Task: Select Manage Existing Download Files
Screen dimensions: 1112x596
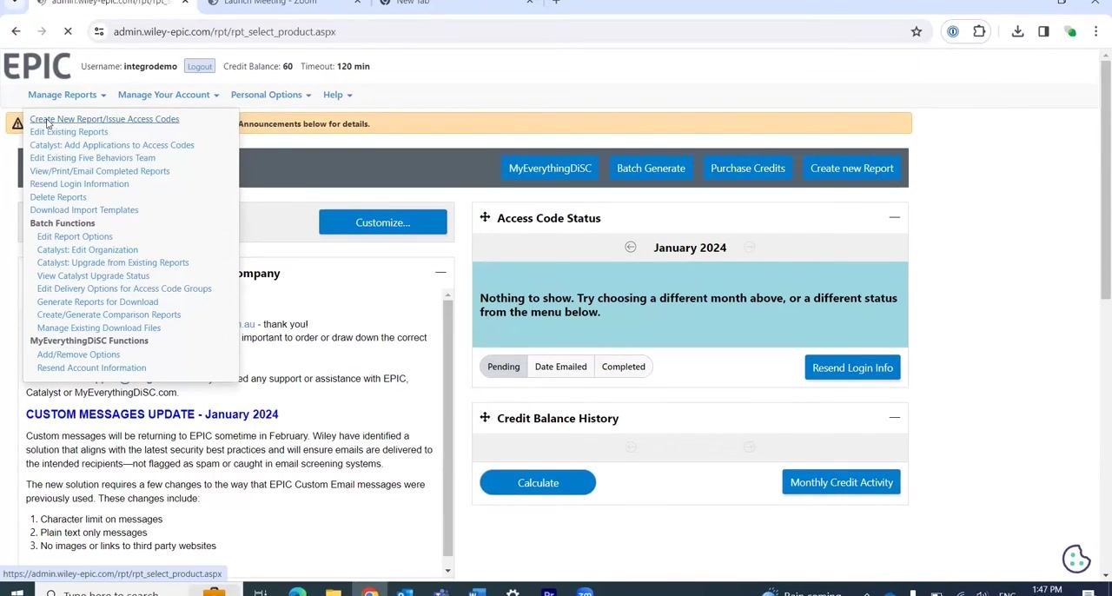Action: 99,328
